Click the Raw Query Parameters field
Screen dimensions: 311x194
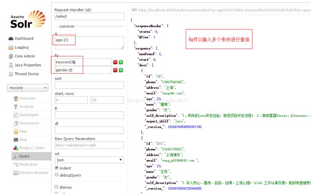(88, 145)
